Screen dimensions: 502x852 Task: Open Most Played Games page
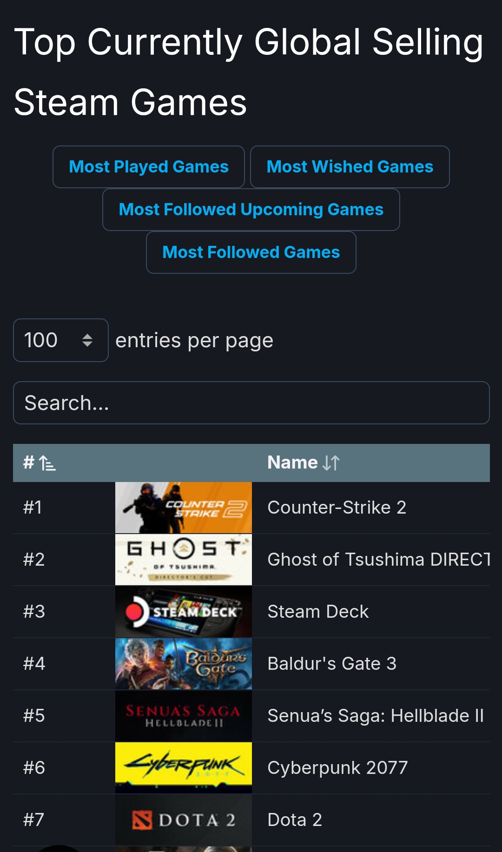click(x=149, y=167)
